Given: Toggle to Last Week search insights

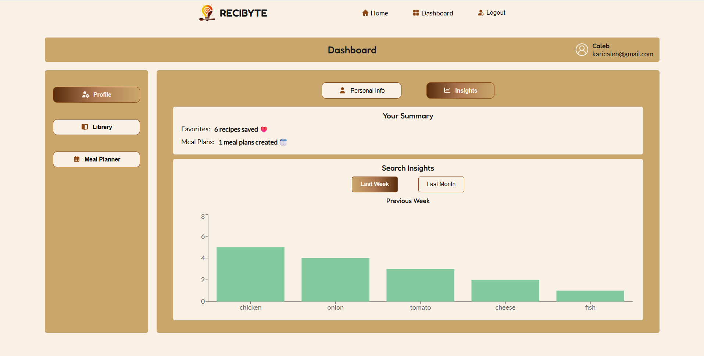Looking at the screenshot, I should (374, 184).
